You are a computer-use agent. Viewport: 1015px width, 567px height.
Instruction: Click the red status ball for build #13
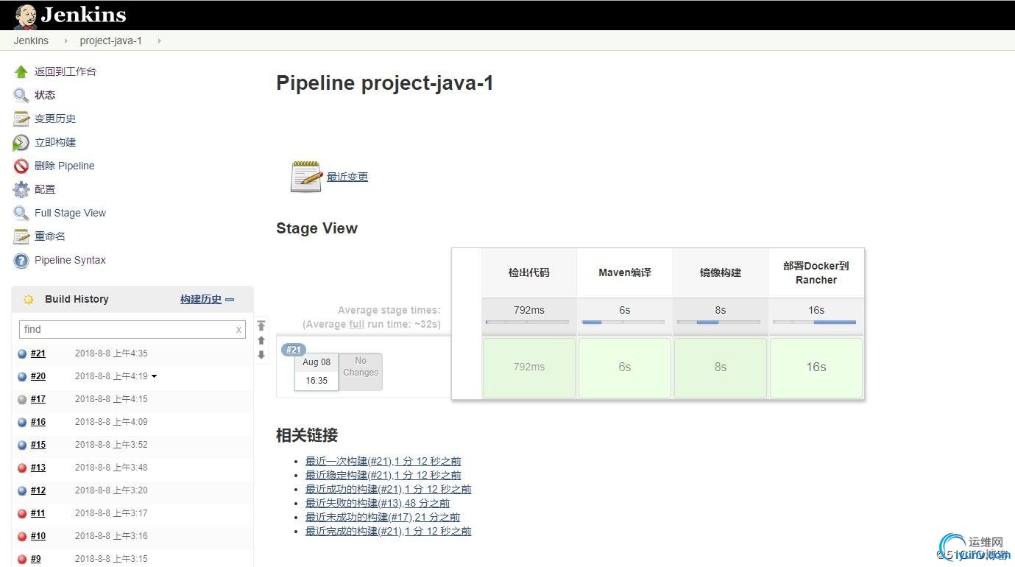(22, 468)
